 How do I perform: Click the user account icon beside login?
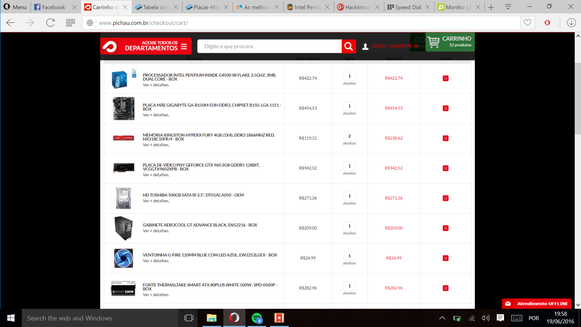tap(365, 47)
